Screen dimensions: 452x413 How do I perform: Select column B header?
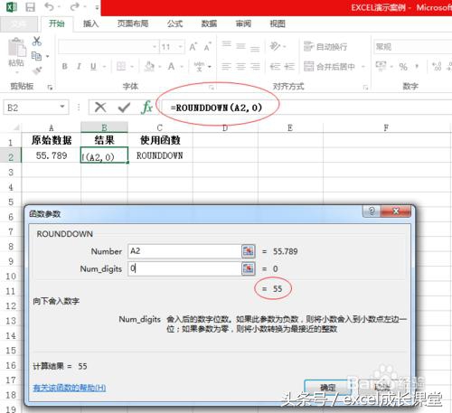pos(104,127)
